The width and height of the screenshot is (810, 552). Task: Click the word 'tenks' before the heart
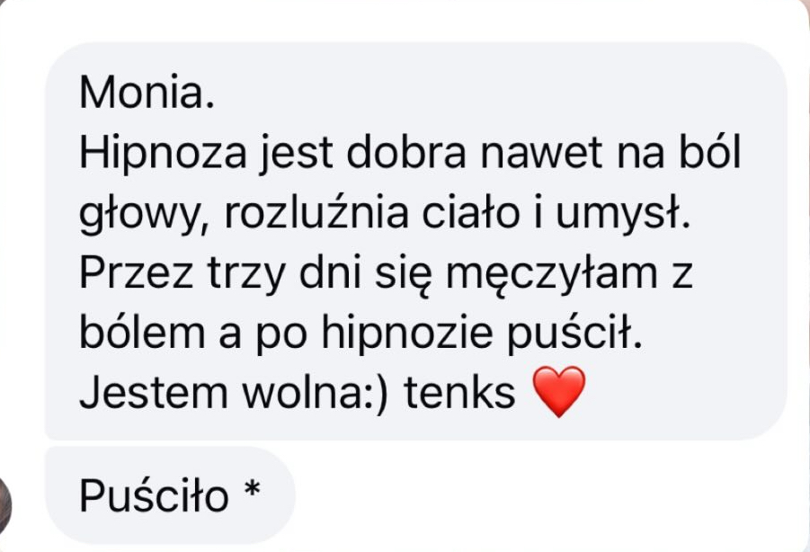(459, 393)
